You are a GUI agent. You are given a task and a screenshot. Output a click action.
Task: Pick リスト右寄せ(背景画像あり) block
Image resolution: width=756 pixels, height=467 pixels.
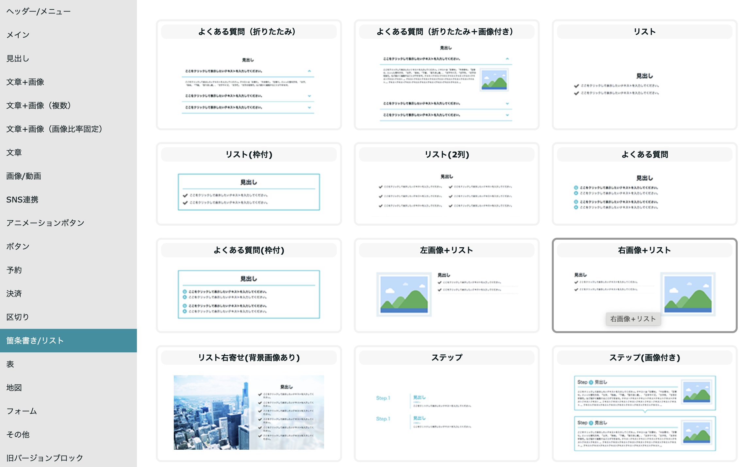tap(249, 404)
